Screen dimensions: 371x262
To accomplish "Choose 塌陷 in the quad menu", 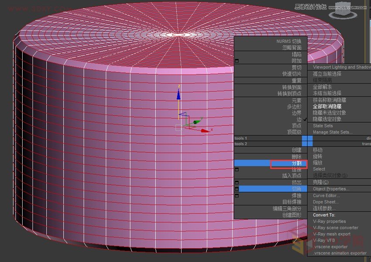I will coord(296,54).
